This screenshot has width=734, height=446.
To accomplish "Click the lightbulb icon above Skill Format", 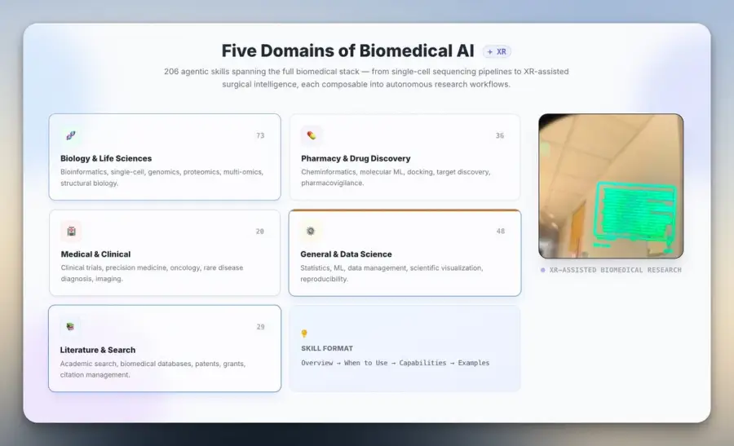I will (x=304, y=333).
